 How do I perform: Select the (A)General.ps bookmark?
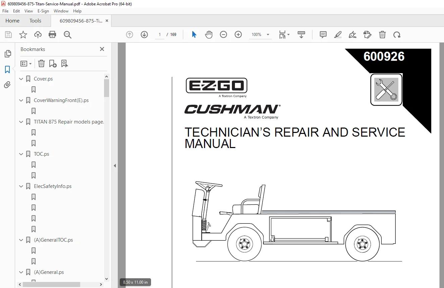click(49, 272)
